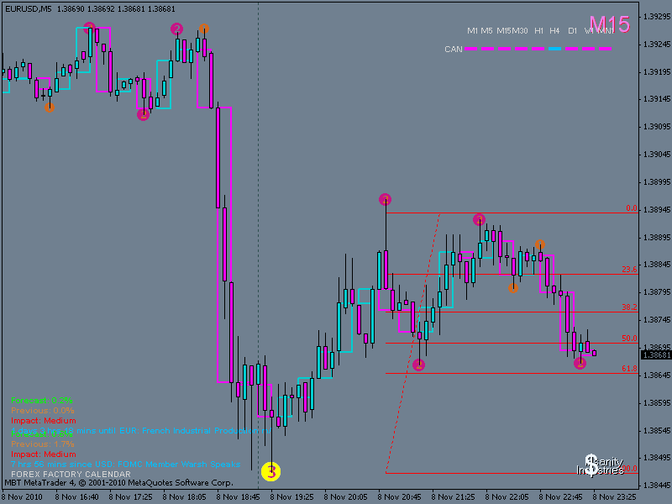Click the green Forecast: 0.2% text
The width and height of the screenshot is (672, 504).
[41, 401]
